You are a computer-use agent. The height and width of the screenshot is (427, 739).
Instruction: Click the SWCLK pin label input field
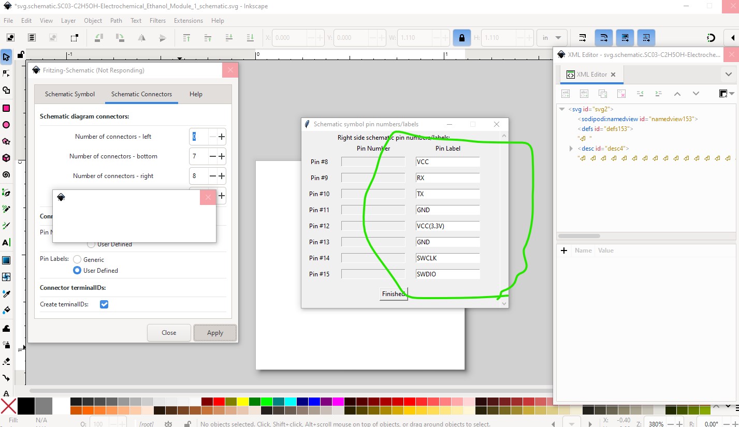(x=447, y=258)
